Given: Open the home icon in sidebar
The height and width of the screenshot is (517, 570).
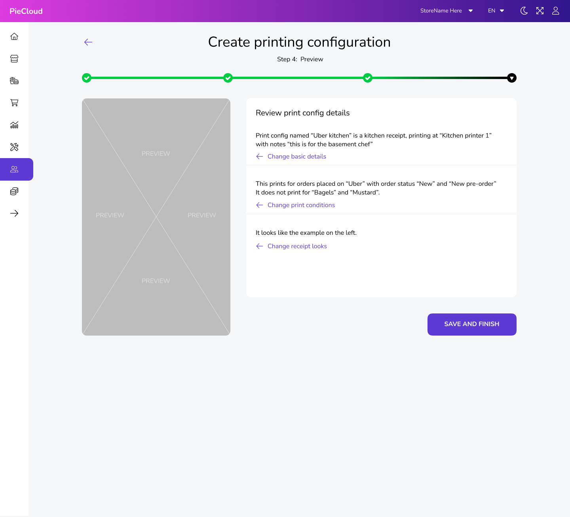Looking at the screenshot, I should coord(14,37).
